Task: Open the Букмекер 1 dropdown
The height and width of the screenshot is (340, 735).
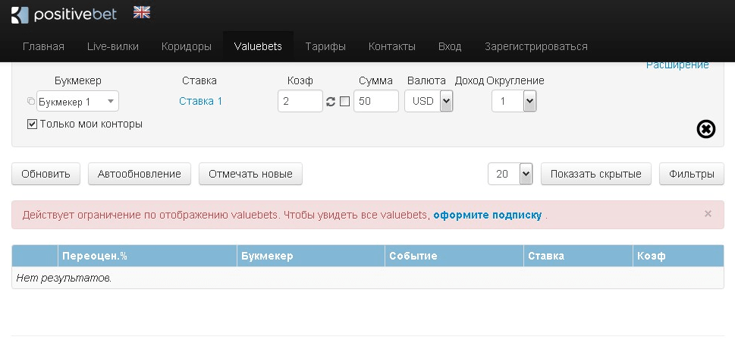Action: tap(78, 101)
